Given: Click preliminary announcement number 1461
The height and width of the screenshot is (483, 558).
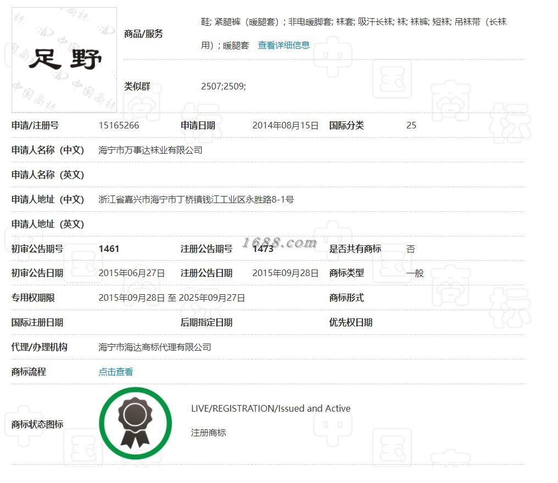Looking at the screenshot, I should click(109, 249).
